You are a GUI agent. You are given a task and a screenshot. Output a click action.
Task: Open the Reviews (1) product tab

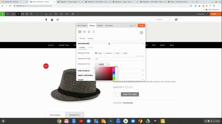tap(74, 115)
